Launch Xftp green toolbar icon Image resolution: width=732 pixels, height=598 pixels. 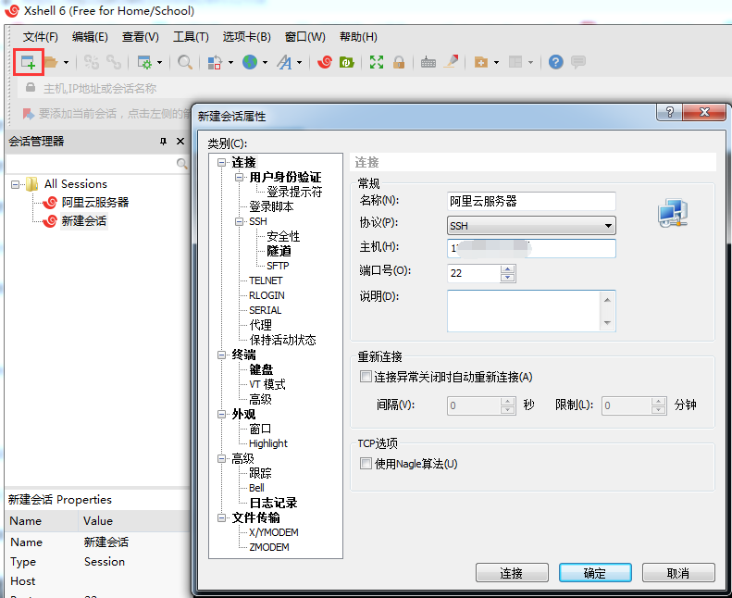tap(346, 62)
